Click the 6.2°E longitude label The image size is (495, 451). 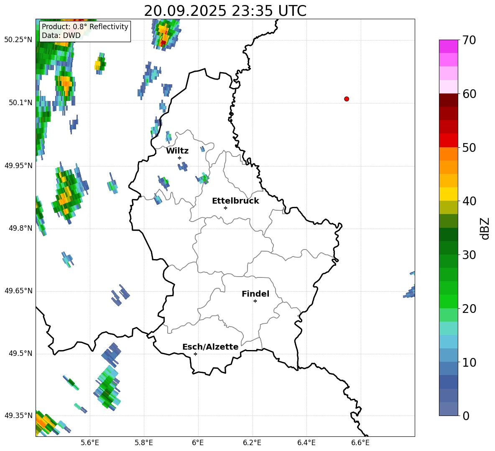(x=252, y=443)
